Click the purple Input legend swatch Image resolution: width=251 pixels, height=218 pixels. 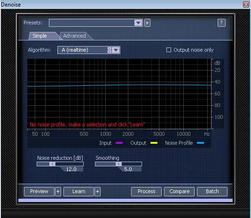pyautogui.click(x=119, y=143)
